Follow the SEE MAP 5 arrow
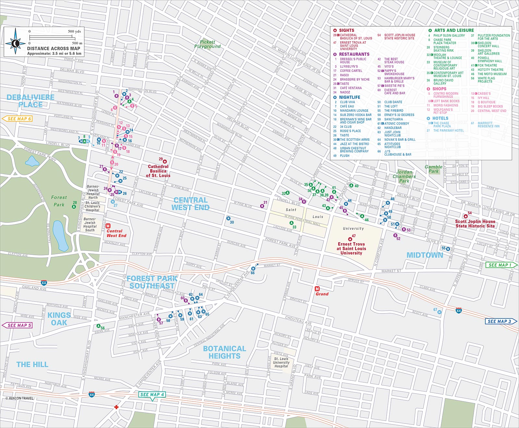The image size is (519, 428). coord(17,325)
